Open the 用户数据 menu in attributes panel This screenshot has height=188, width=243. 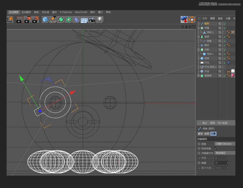tap(222, 123)
